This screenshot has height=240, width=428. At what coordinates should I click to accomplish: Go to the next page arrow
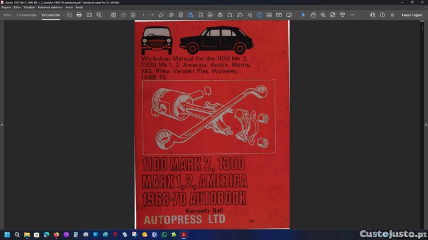pos(133,15)
